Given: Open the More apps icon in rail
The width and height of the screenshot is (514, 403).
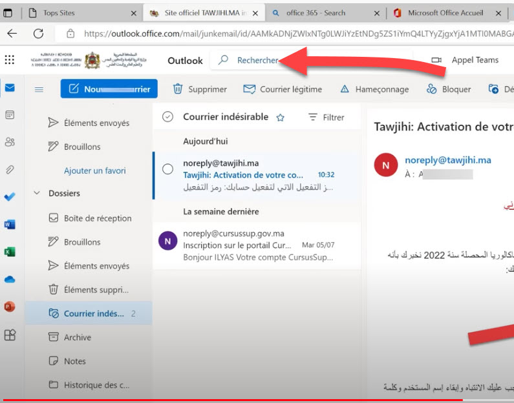Looking at the screenshot, I should (x=10, y=335).
